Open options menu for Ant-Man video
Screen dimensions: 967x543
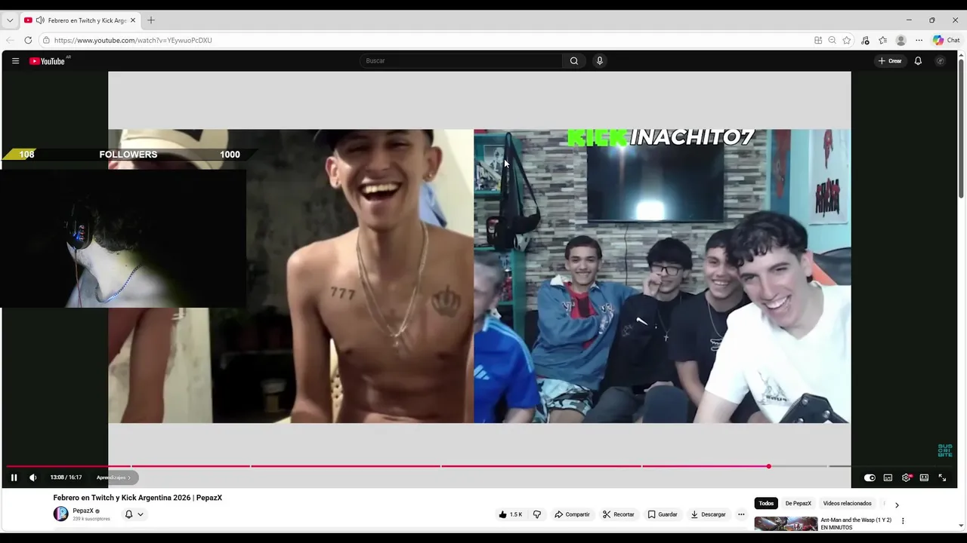click(903, 520)
